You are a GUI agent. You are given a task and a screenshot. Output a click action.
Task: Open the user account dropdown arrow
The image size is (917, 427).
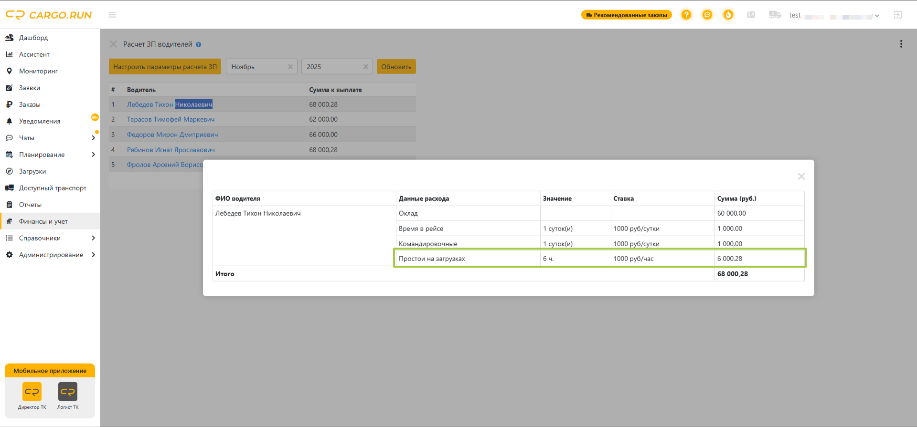click(x=877, y=16)
